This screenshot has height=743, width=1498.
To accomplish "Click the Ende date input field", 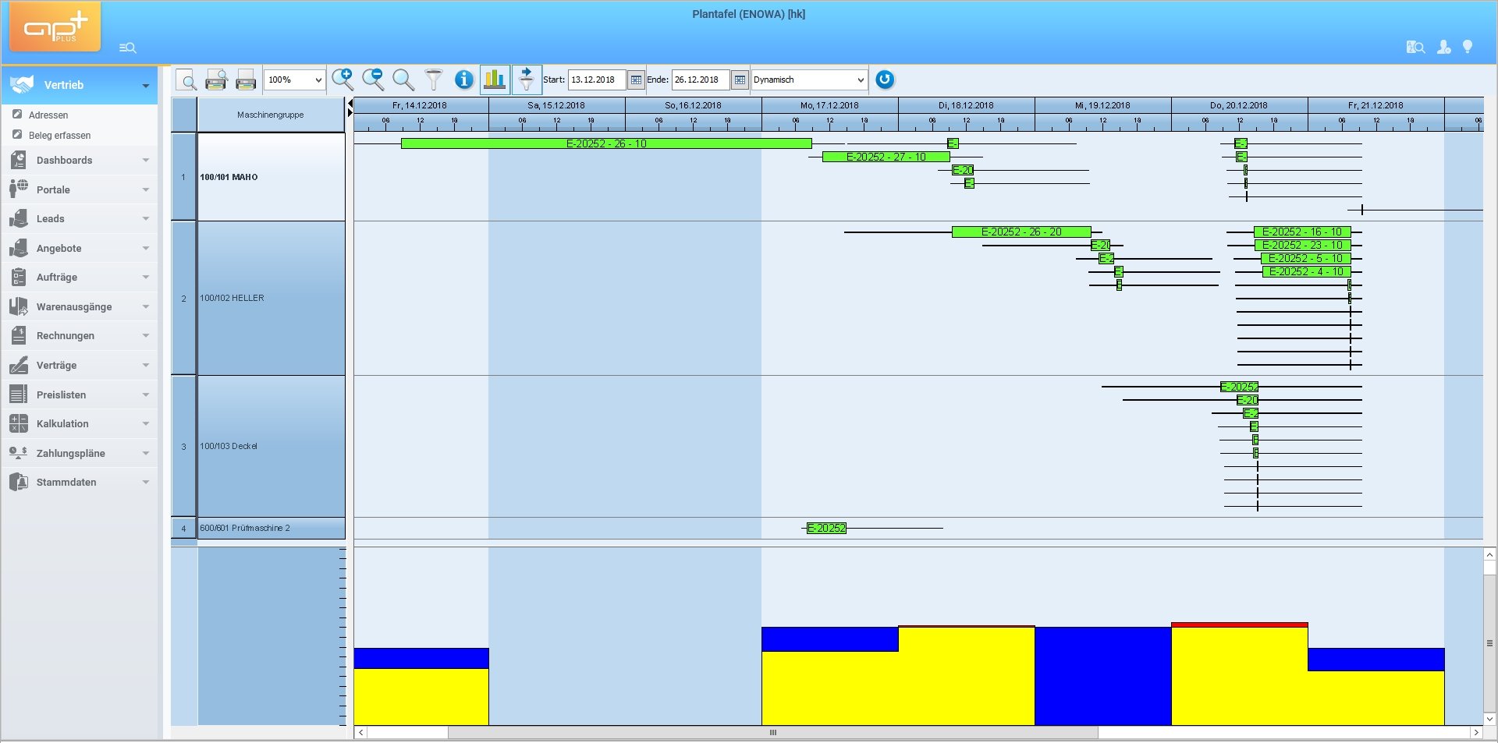I will click(x=701, y=80).
